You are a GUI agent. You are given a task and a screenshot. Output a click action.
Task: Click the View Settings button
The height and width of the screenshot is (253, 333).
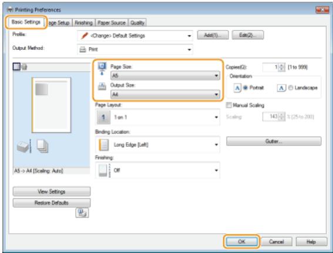point(52,191)
